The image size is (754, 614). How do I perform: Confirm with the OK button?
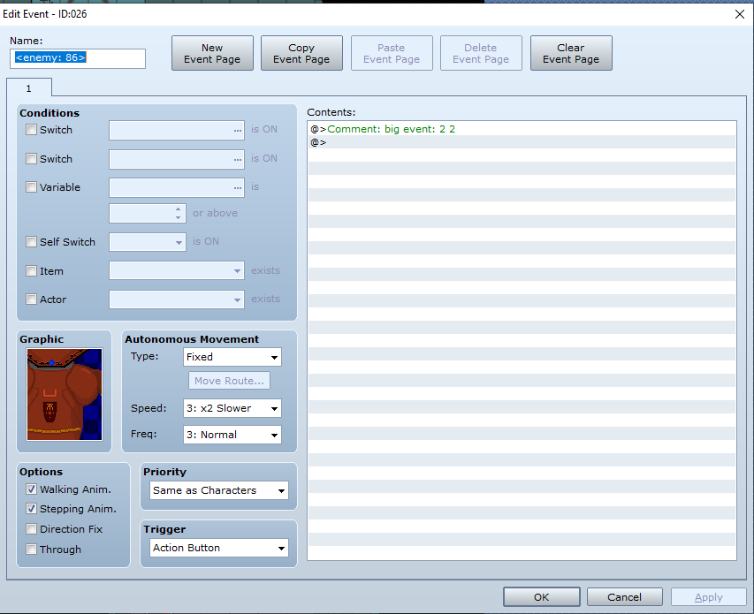542,596
